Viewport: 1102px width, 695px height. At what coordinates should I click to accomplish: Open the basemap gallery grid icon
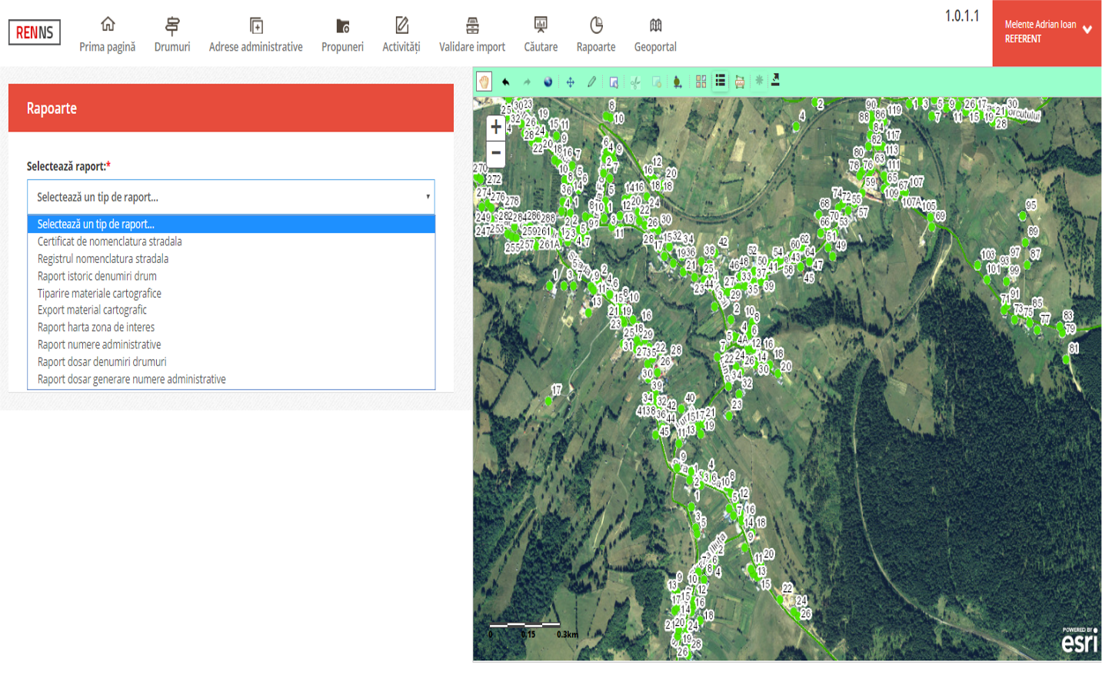pos(701,81)
